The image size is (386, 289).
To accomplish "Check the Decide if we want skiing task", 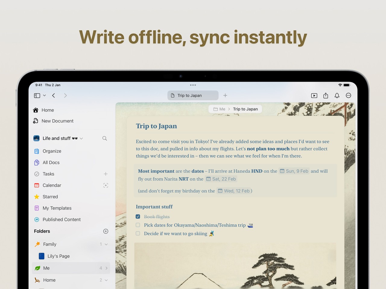I will click(x=138, y=234).
